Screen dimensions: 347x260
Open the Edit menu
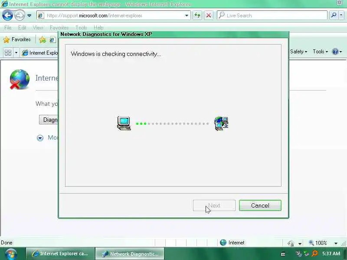[x=22, y=28]
